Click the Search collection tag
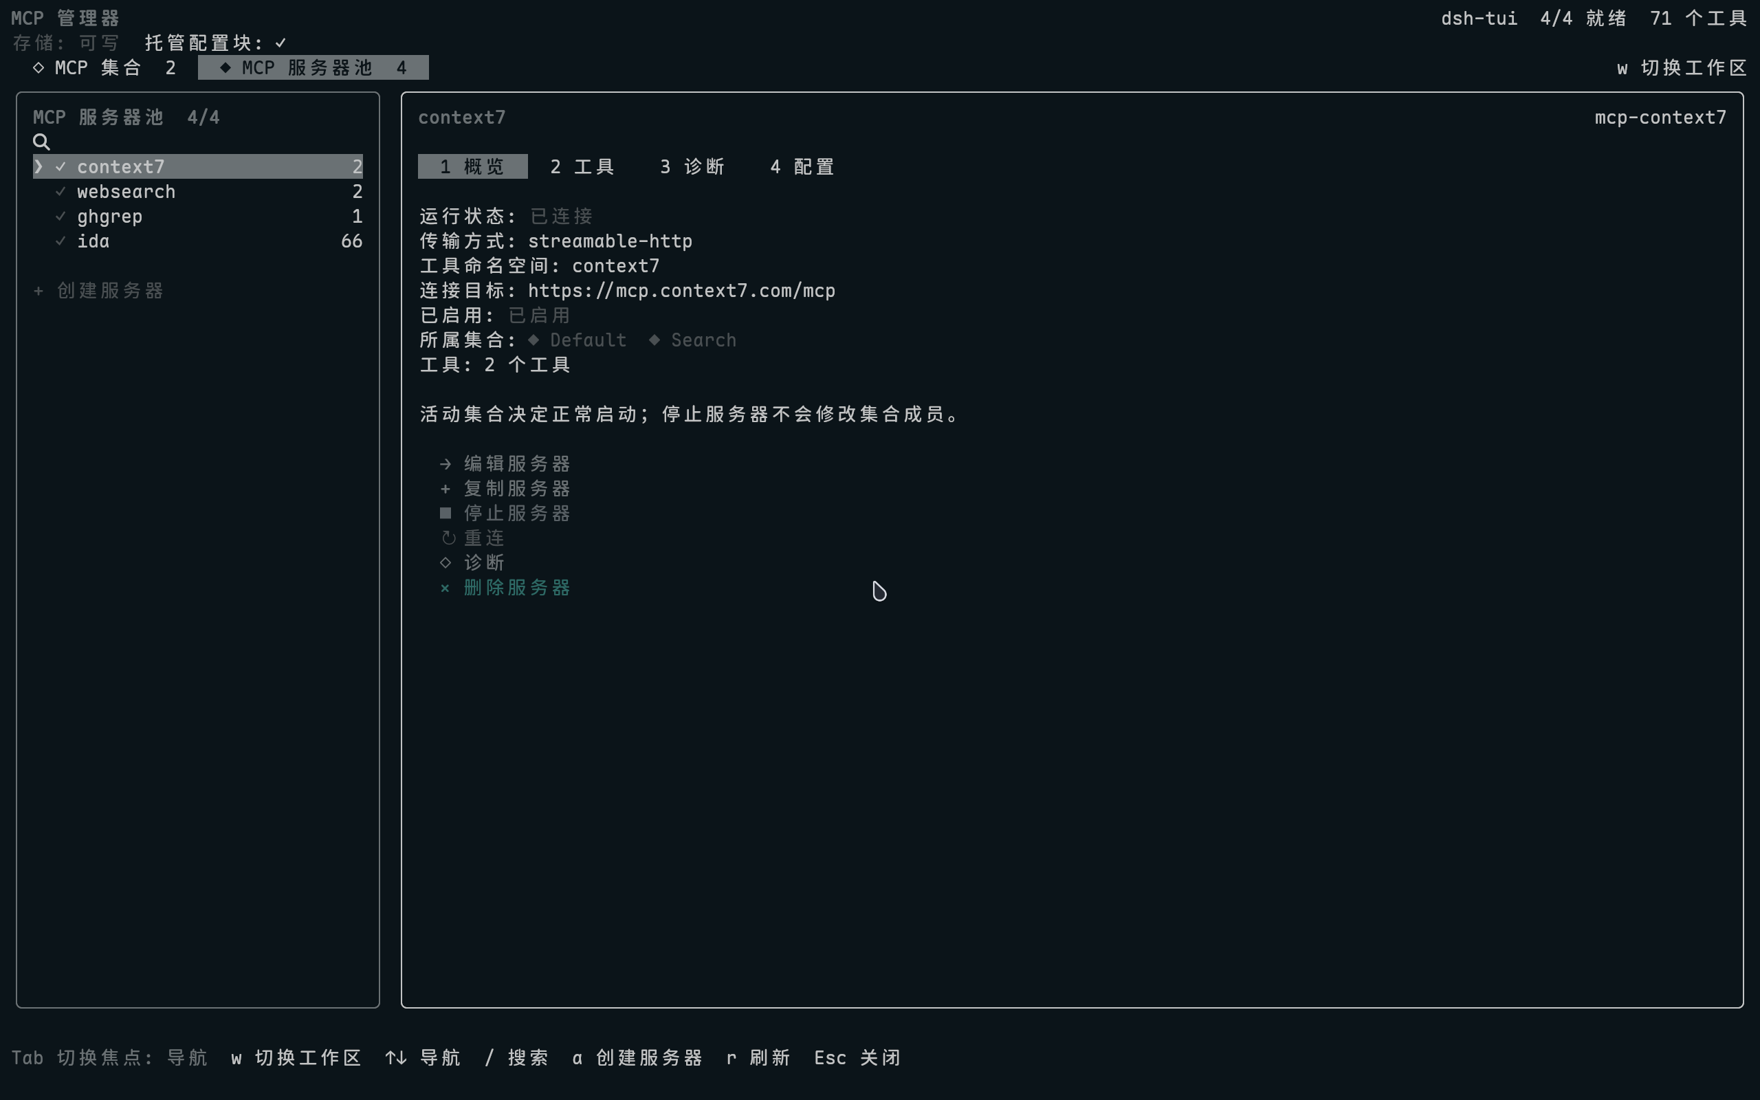 pyautogui.click(x=703, y=340)
